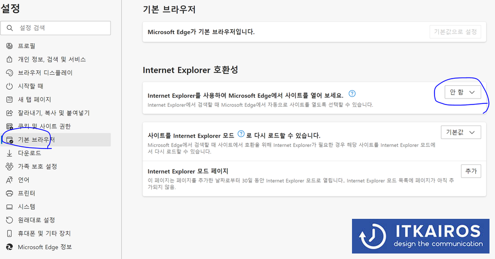Open the 안 함 dropdown
495x259 pixels.
(x=463, y=92)
